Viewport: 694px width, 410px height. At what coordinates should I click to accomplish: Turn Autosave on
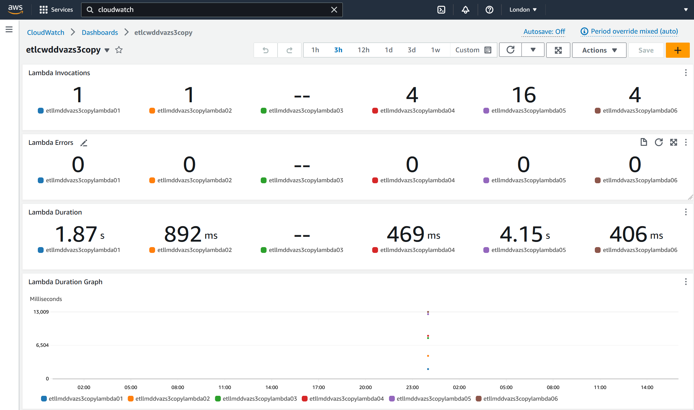(544, 31)
